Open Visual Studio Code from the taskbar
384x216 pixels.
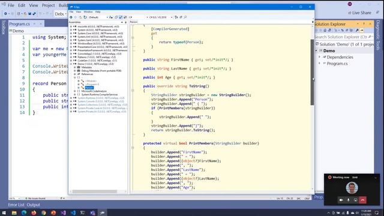pyautogui.click(x=73, y=212)
